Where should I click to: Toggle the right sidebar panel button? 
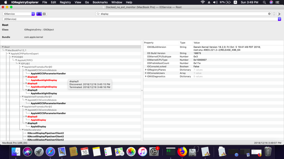click(279, 14)
